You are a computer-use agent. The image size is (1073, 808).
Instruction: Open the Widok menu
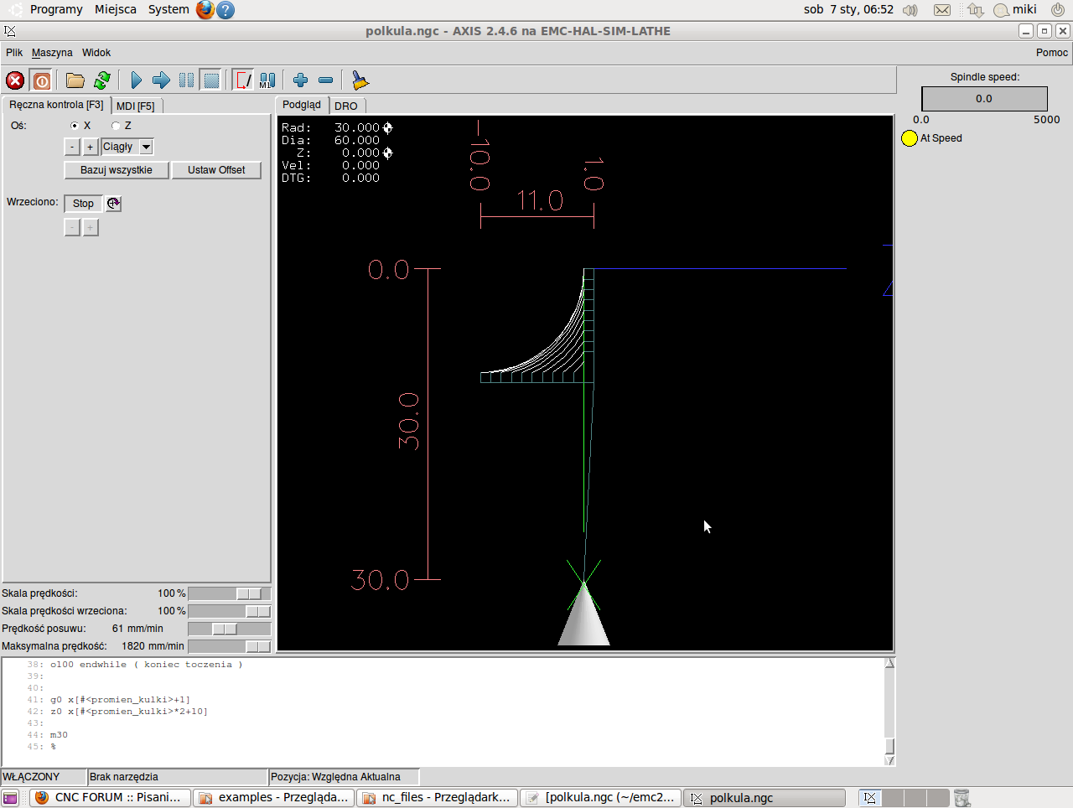tap(96, 53)
